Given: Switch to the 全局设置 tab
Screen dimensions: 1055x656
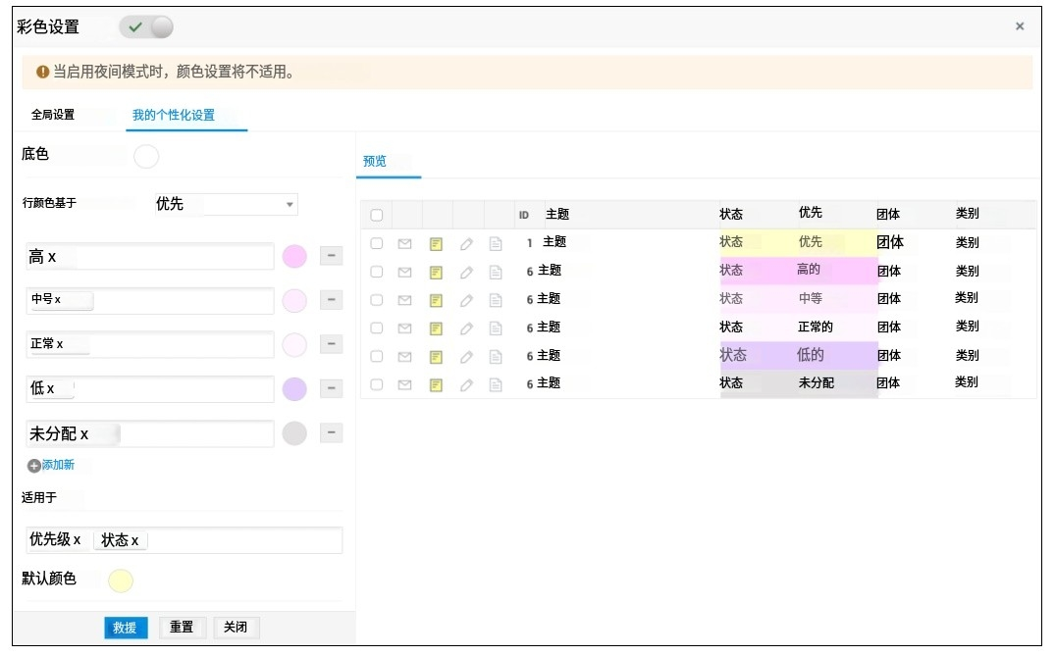Looking at the screenshot, I should tap(53, 115).
